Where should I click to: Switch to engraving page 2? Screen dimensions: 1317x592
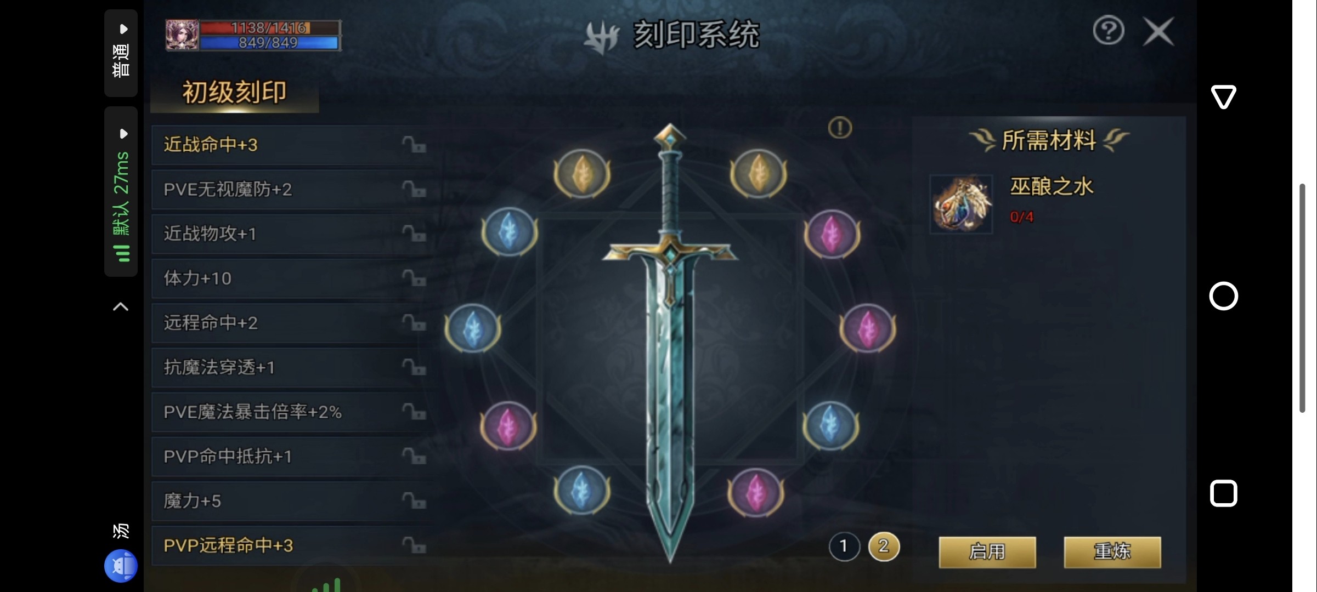[884, 547]
